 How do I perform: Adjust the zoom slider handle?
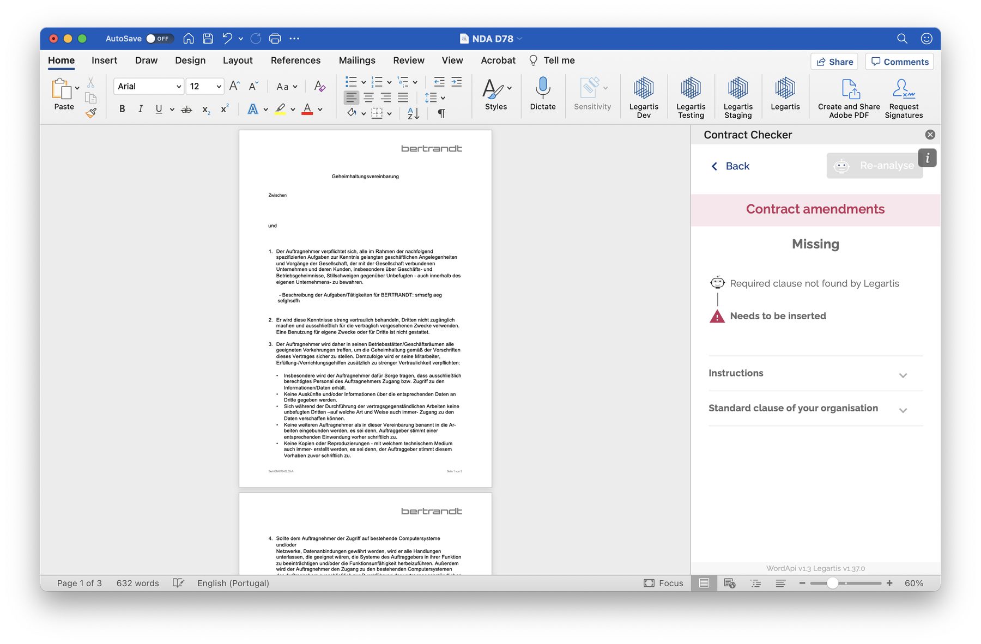click(x=832, y=583)
